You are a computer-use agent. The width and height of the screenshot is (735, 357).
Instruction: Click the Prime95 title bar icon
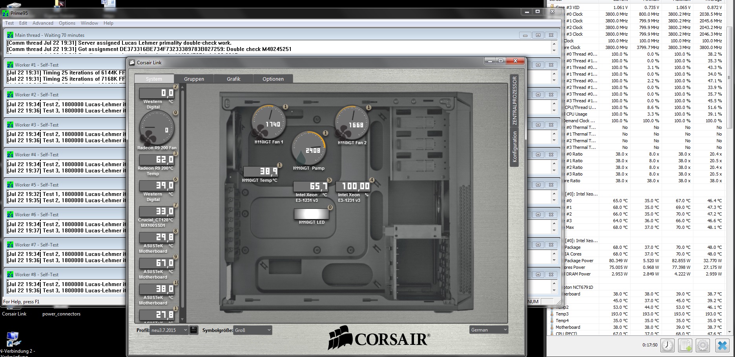coord(5,13)
